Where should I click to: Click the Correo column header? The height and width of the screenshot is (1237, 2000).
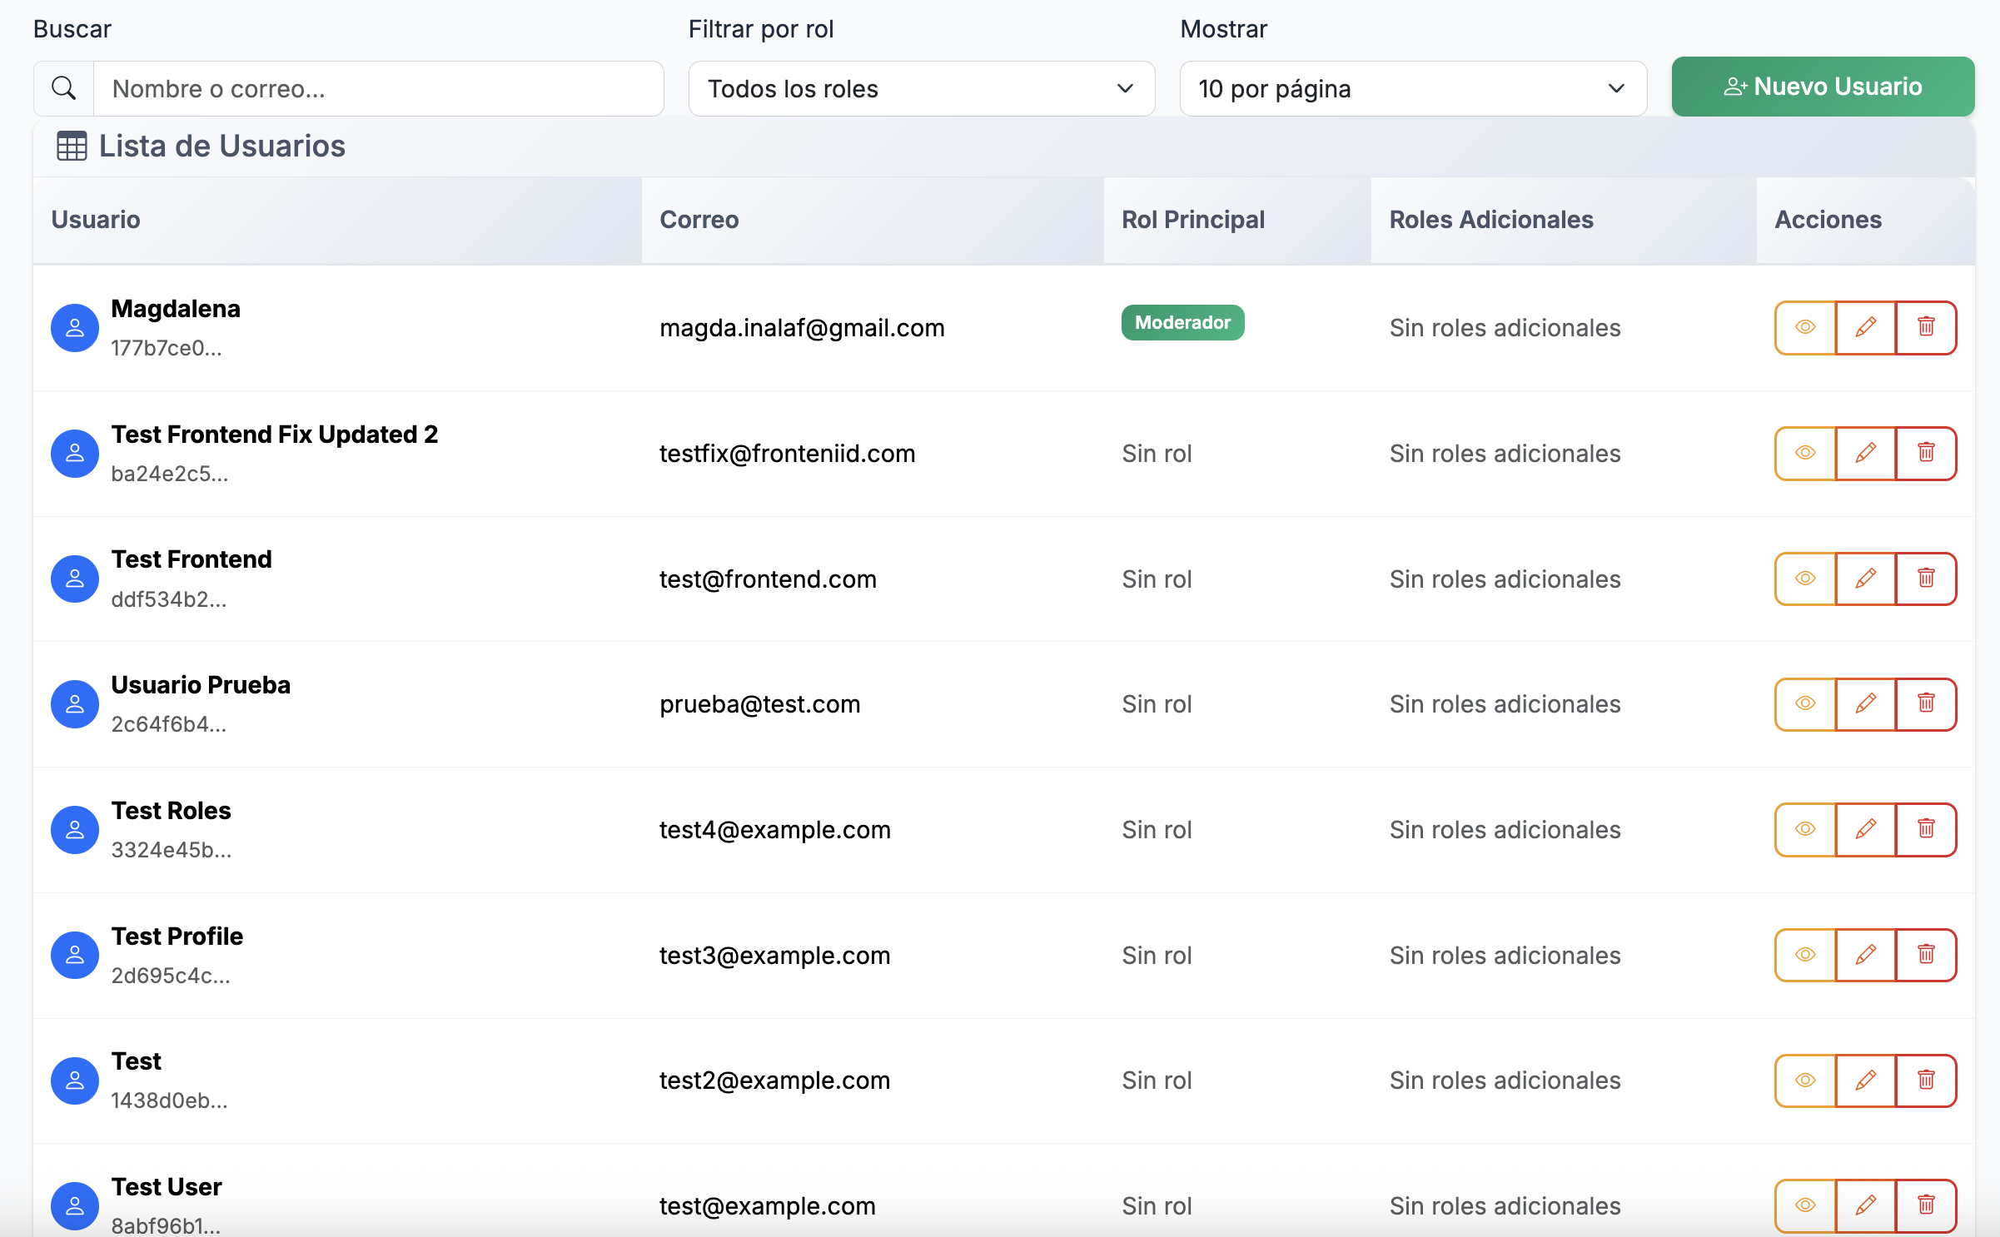[699, 220]
